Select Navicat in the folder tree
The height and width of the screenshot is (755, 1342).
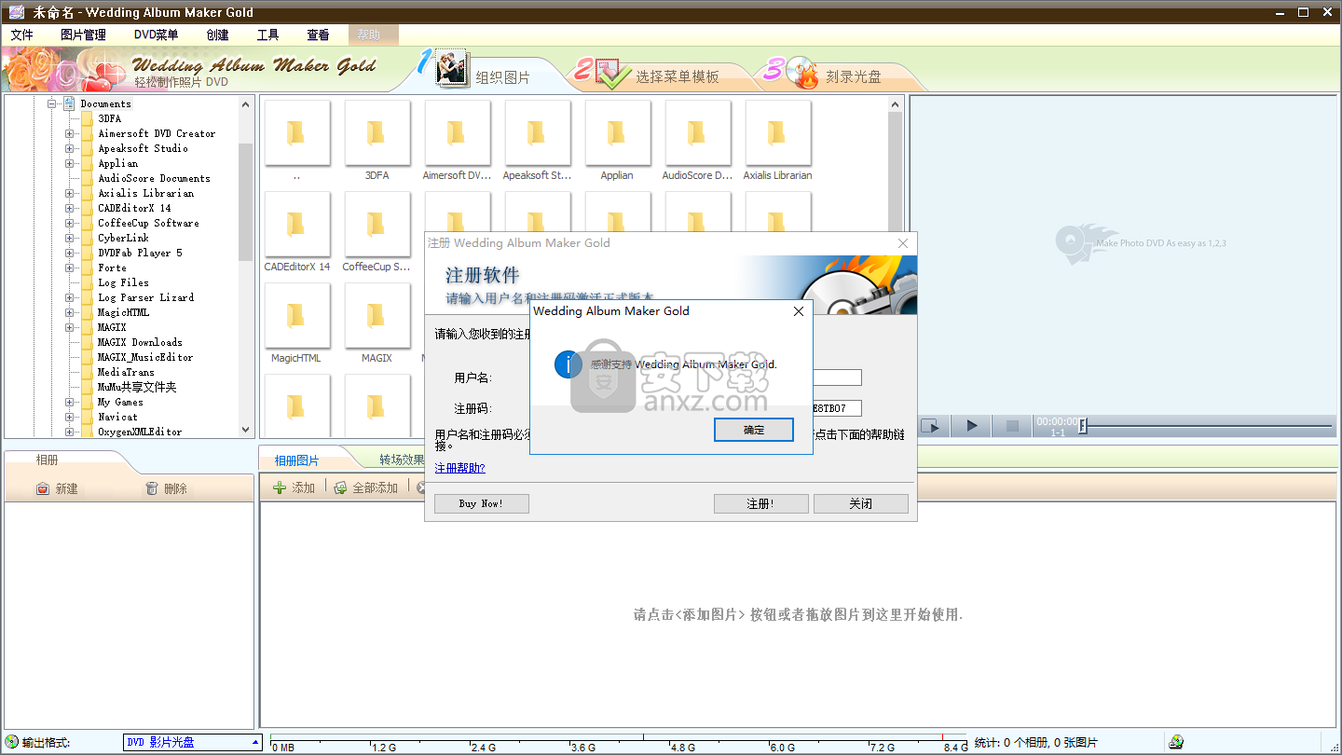(x=117, y=417)
